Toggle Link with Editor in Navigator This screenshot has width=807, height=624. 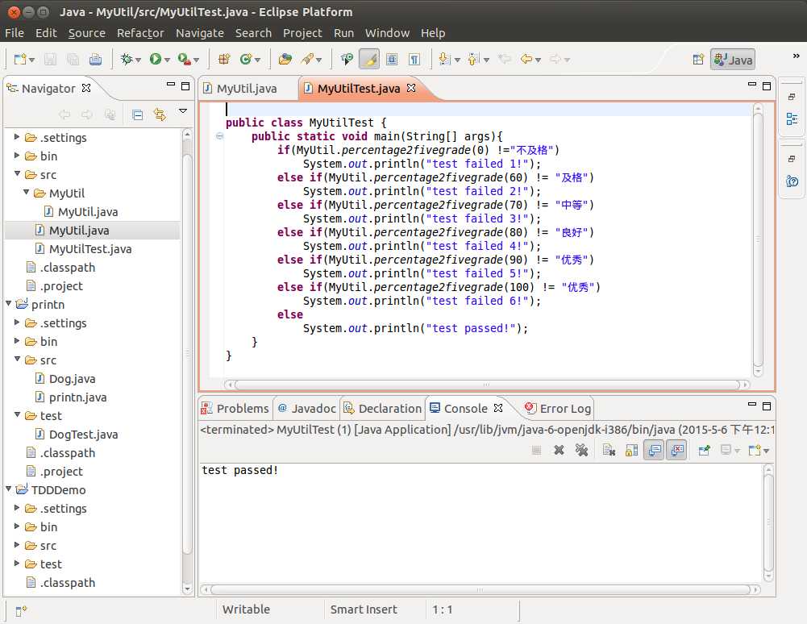tap(160, 114)
